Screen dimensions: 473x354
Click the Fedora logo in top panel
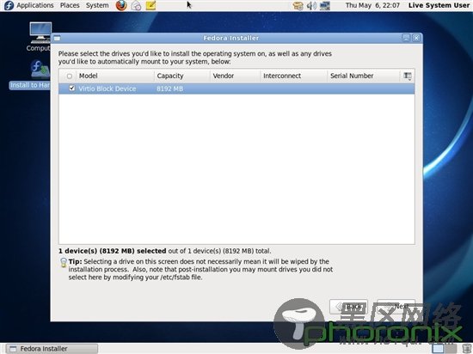click(9, 5)
